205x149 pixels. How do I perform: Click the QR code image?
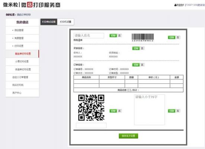pos(91,108)
